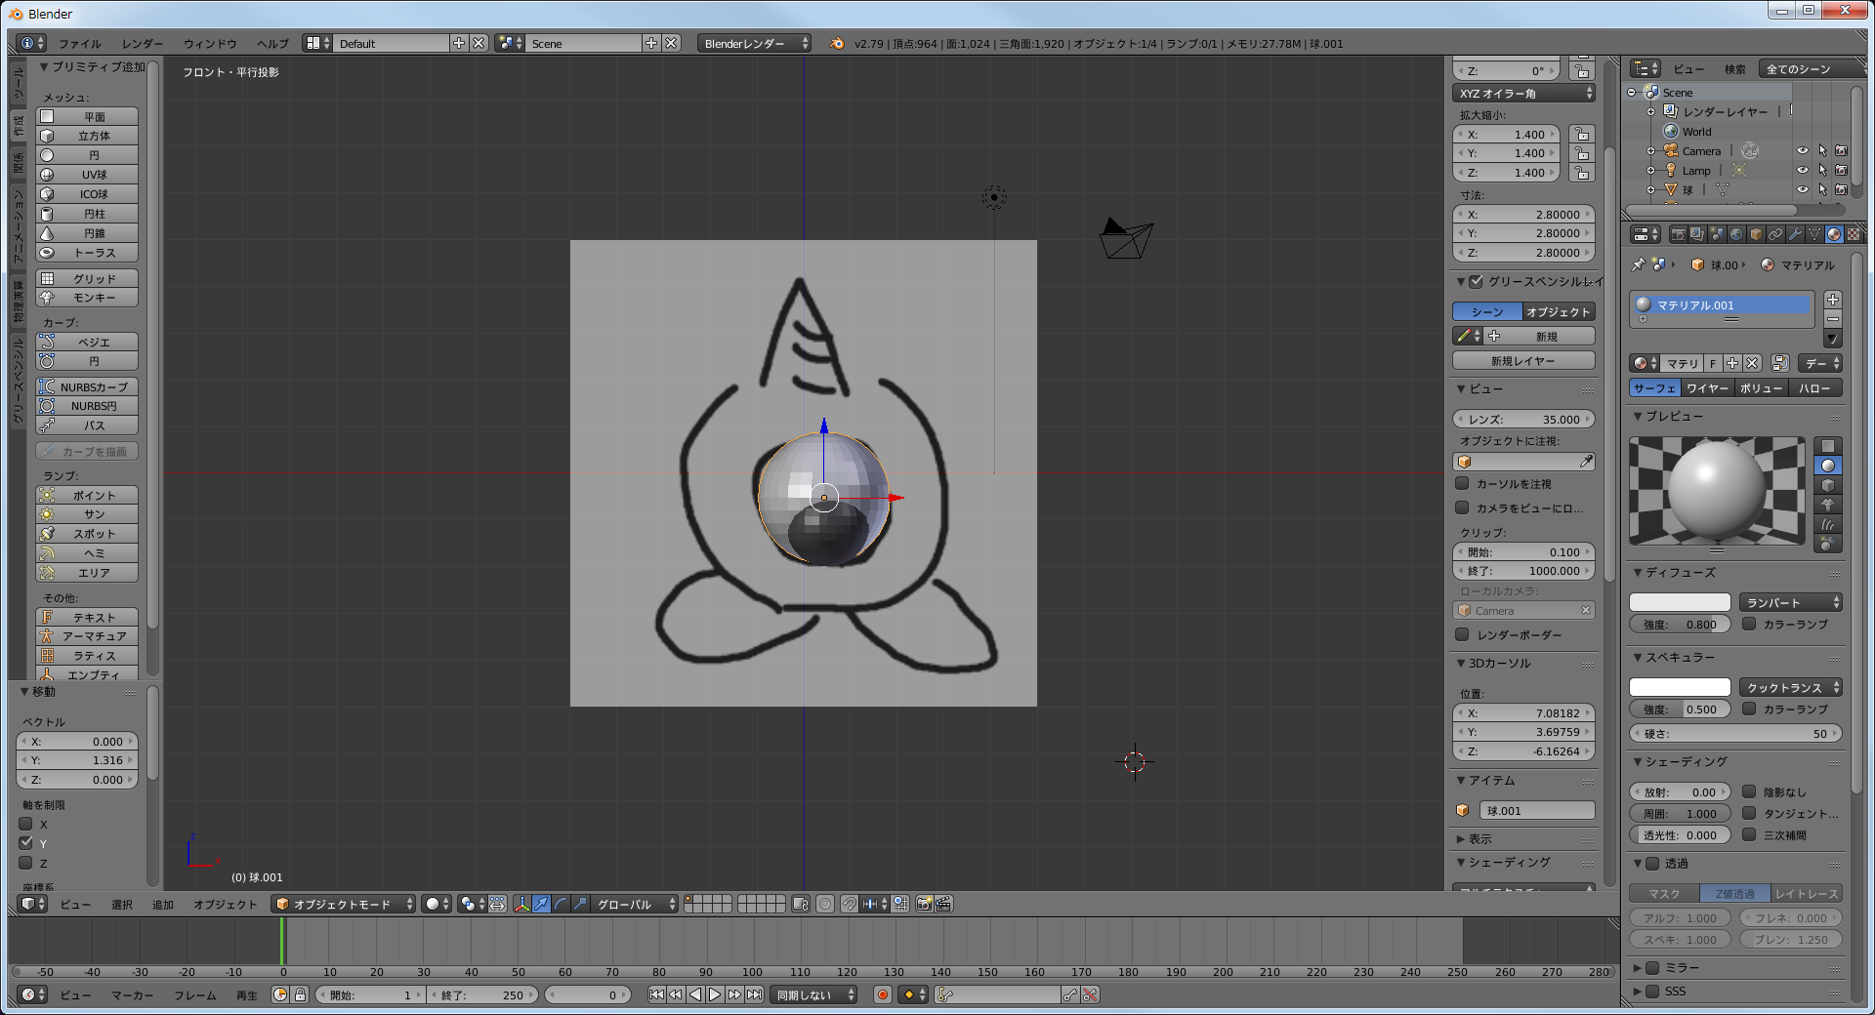Select sphere preview shape icon
The width and height of the screenshot is (1875, 1015).
point(1827,466)
